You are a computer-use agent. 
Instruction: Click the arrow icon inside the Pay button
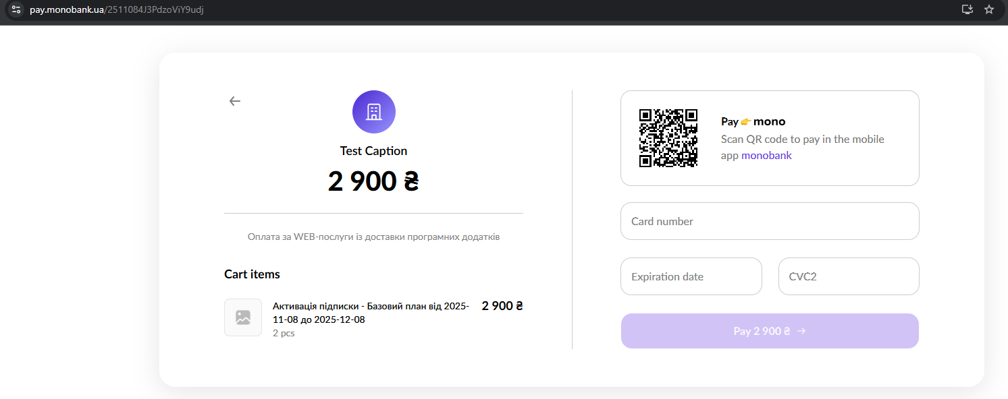(x=801, y=330)
